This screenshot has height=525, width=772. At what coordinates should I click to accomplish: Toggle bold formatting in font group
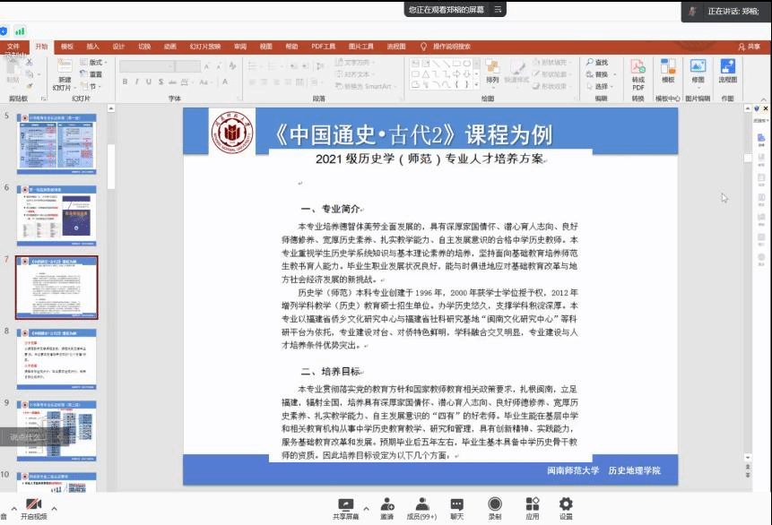[x=125, y=82]
